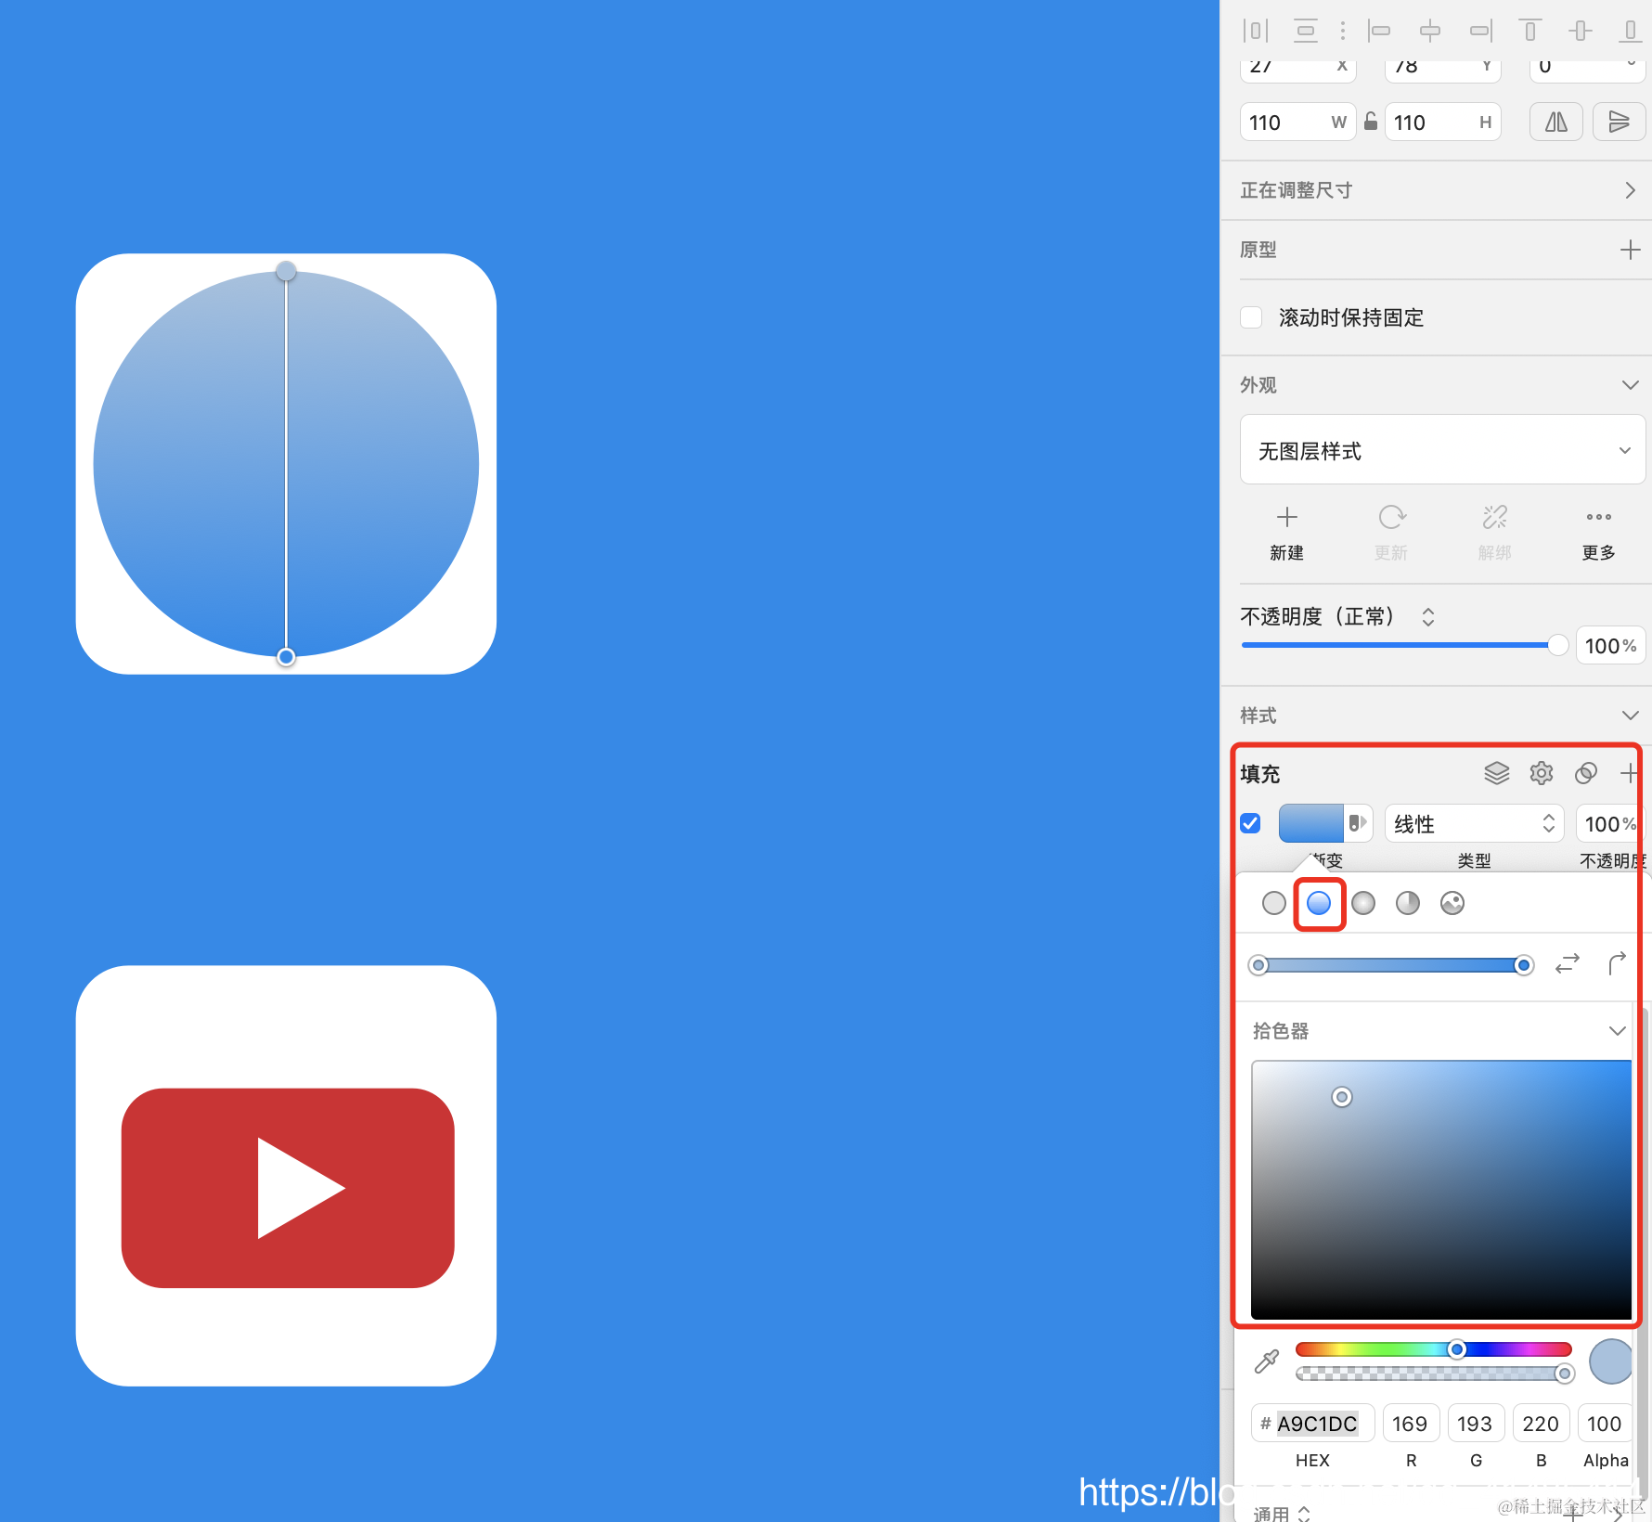1652x1522 pixels.
Task: Rotate the gradient with arrow icon
Action: pos(1617,964)
